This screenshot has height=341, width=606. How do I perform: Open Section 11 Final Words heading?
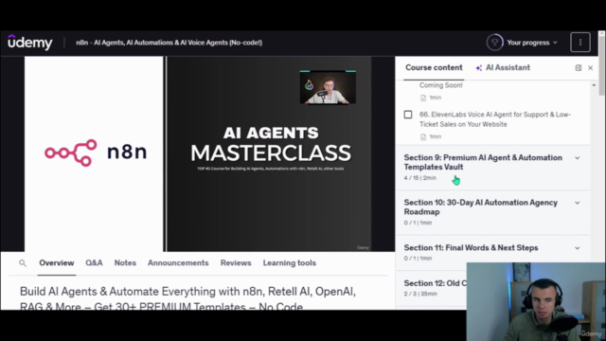click(x=471, y=248)
